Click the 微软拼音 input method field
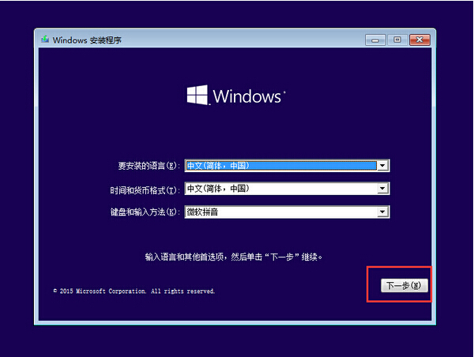 click(x=280, y=212)
